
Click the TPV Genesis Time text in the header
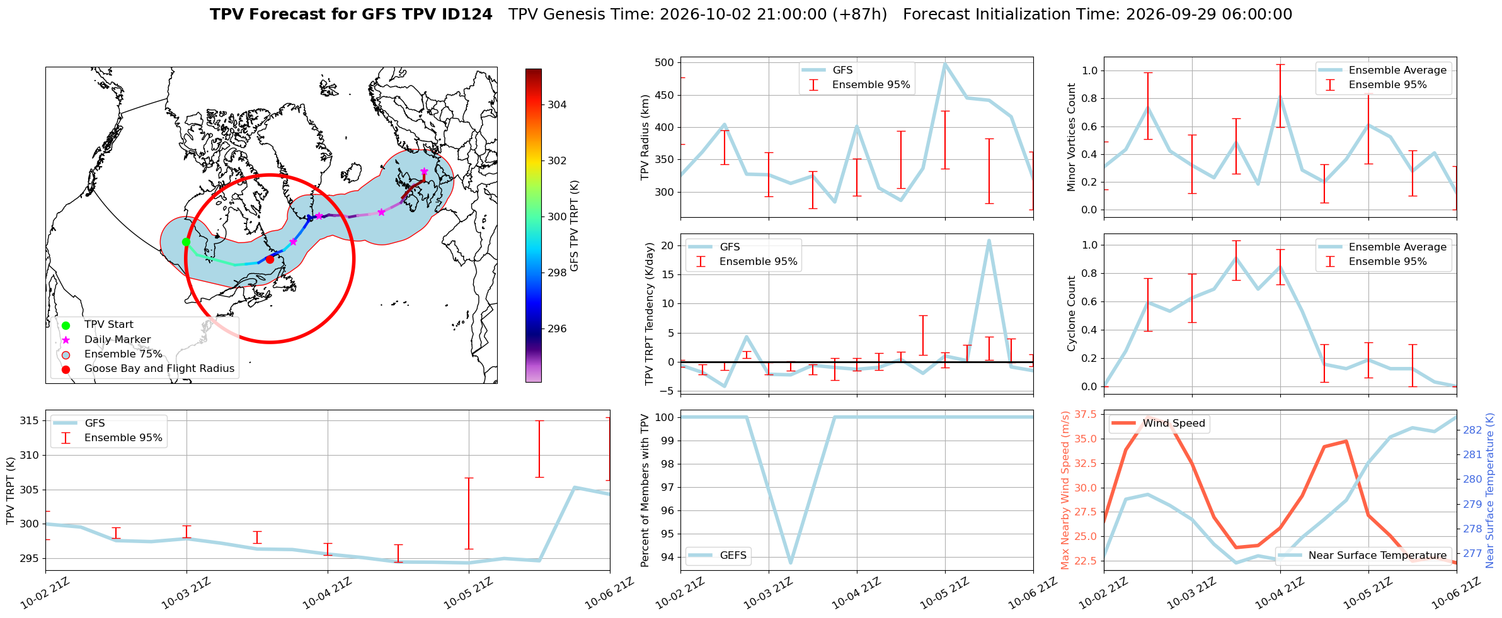click(697, 14)
